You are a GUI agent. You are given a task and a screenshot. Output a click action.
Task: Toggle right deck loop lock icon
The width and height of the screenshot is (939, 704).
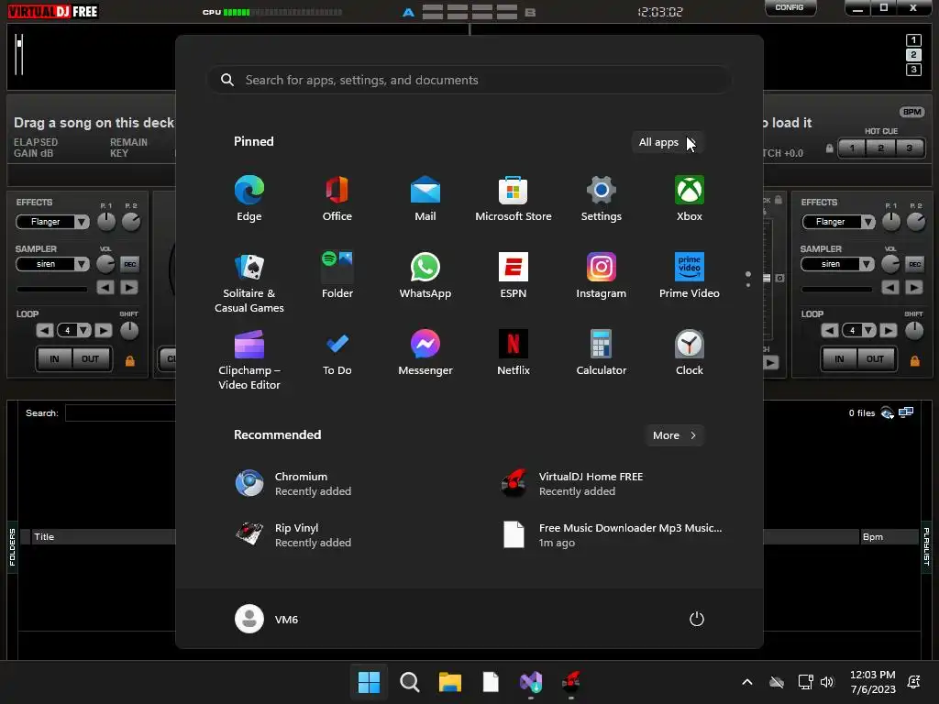pyautogui.click(x=914, y=360)
